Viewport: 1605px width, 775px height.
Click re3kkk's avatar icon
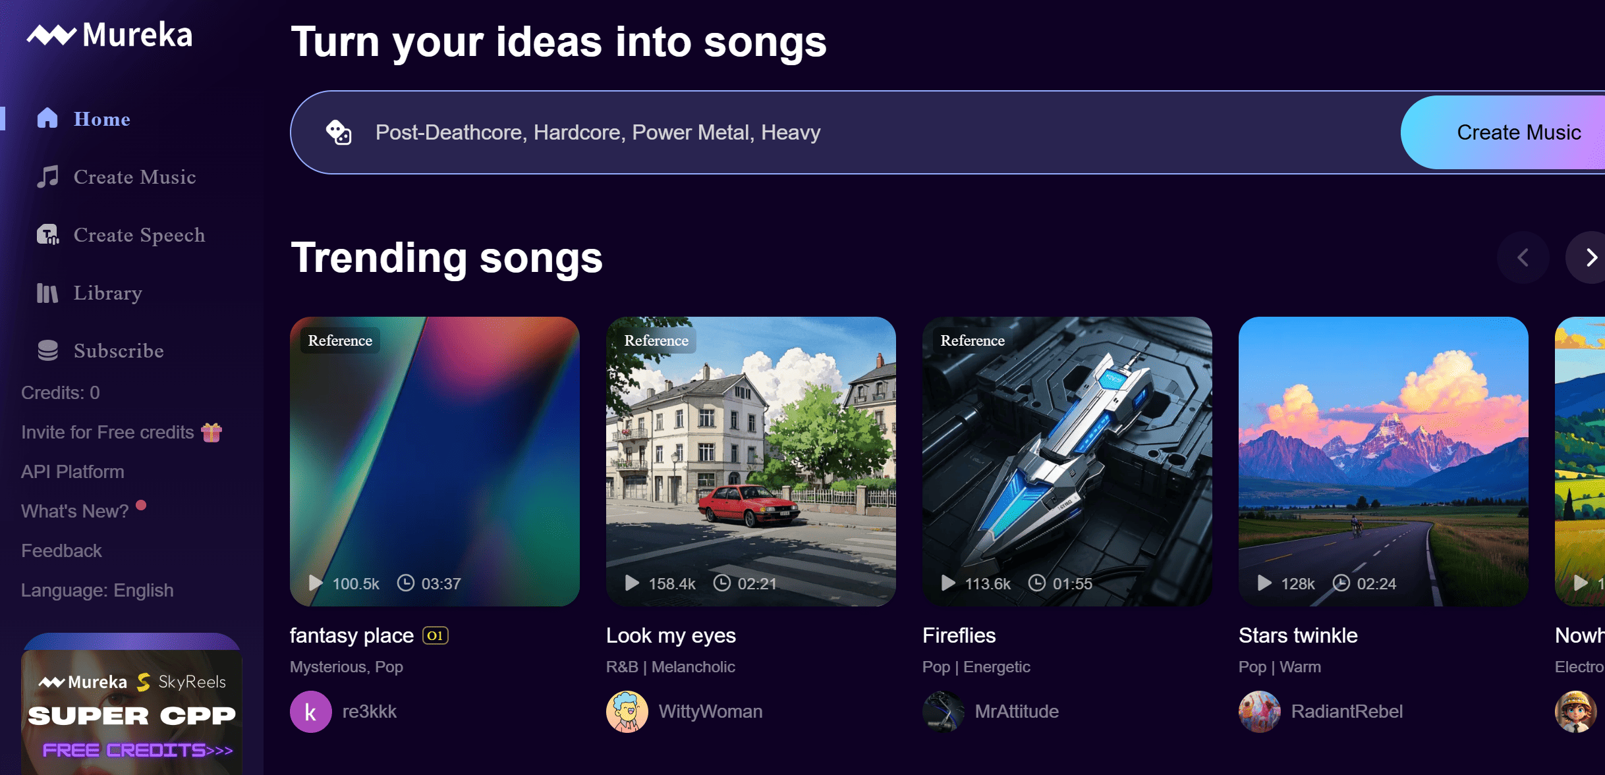point(310,711)
